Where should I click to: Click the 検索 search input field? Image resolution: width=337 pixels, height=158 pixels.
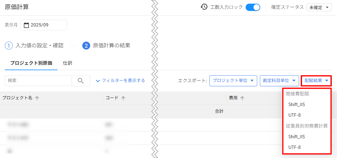[38, 81]
